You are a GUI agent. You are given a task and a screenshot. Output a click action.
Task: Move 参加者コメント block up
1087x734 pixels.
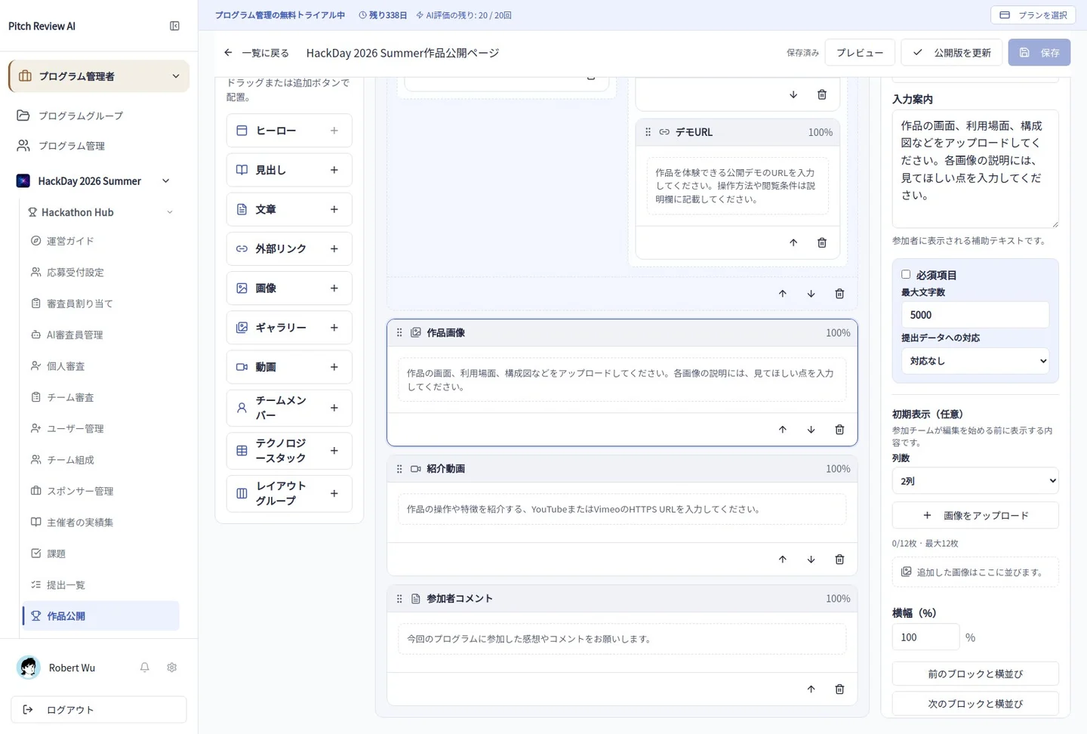point(811,689)
